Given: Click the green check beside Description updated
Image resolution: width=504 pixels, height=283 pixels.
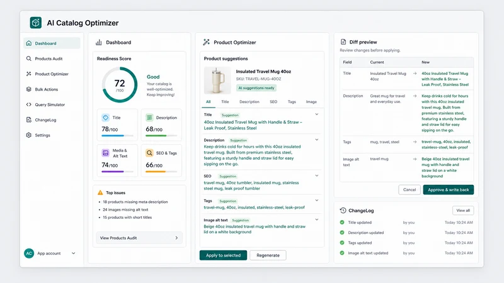Looking at the screenshot, I should pos(342,233).
